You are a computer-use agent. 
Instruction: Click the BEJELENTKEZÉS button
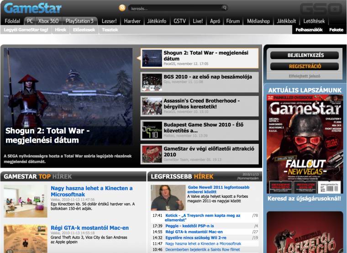tap(305, 55)
